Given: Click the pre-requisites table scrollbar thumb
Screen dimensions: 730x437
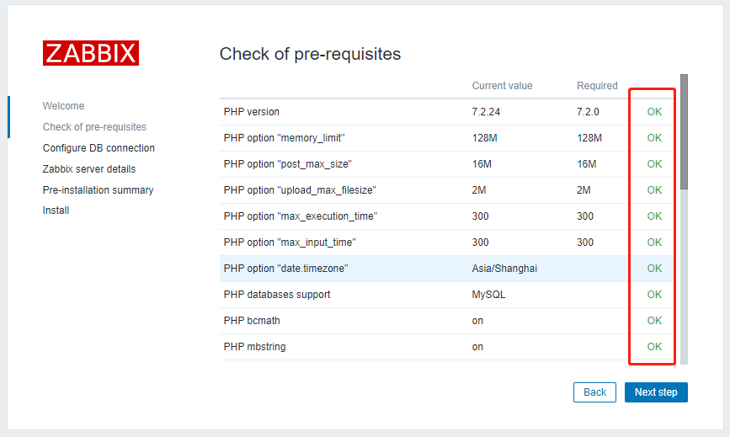Looking at the screenshot, I should tap(684, 131).
